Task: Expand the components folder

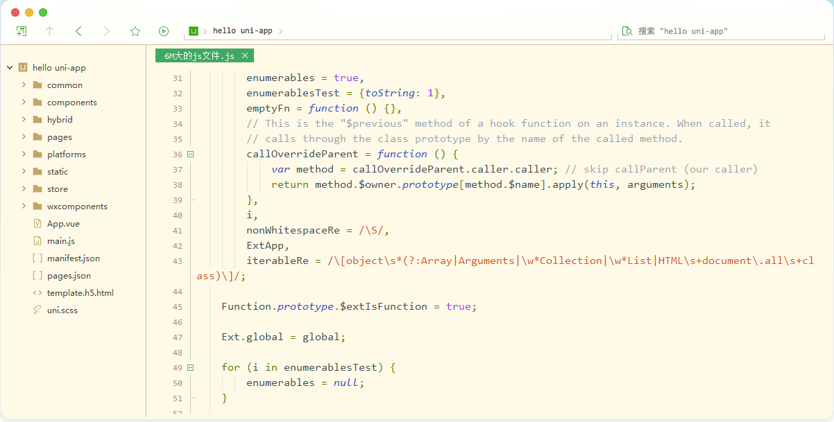Action: (x=24, y=103)
